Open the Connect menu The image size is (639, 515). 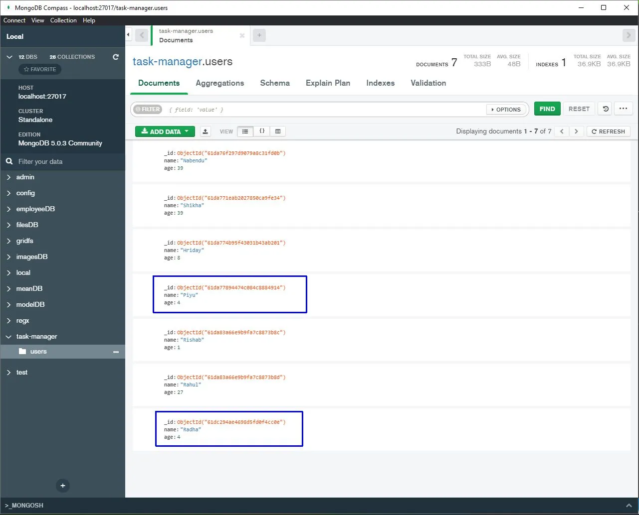pyautogui.click(x=14, y=20)
